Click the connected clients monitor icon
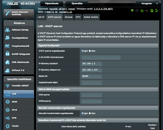Image resolution: width=163 pixels, height=130 pixels. 142,11
